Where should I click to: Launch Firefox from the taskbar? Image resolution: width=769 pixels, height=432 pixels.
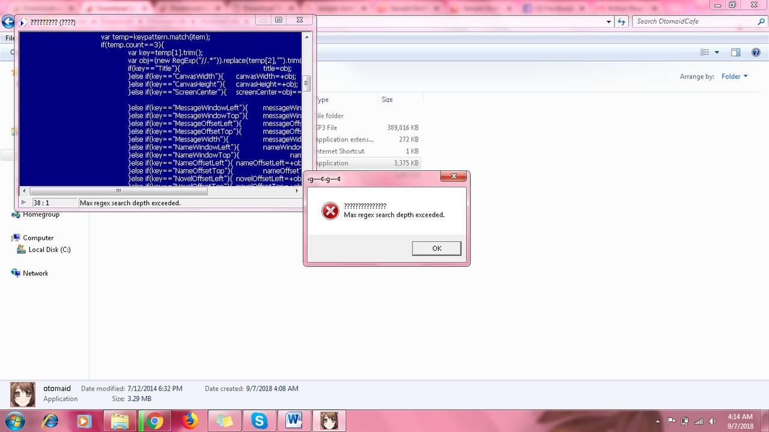click(x=190, y=421)
